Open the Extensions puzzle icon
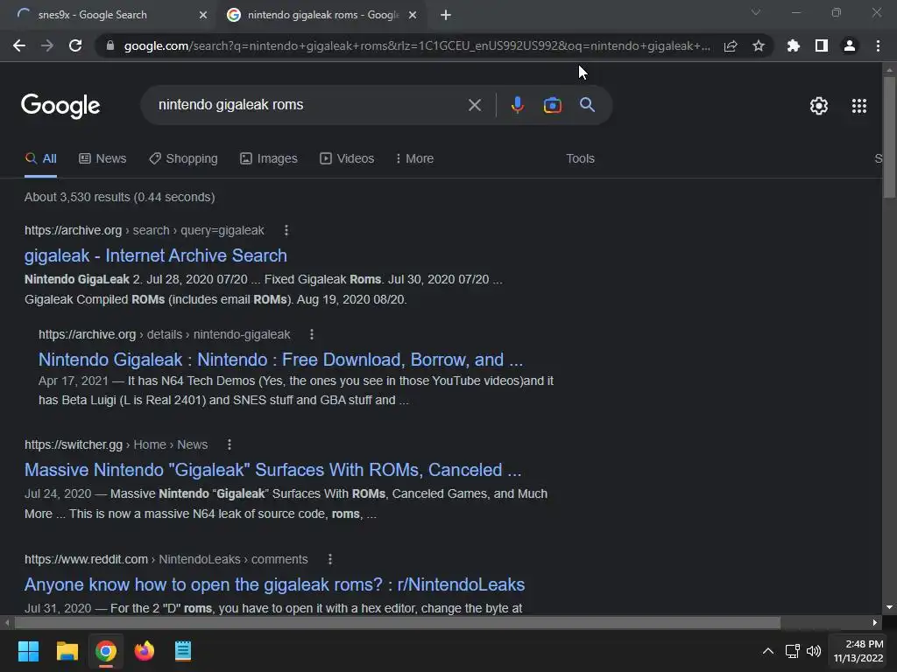Viewport: 897px width, 672px height. click(794, 45)
